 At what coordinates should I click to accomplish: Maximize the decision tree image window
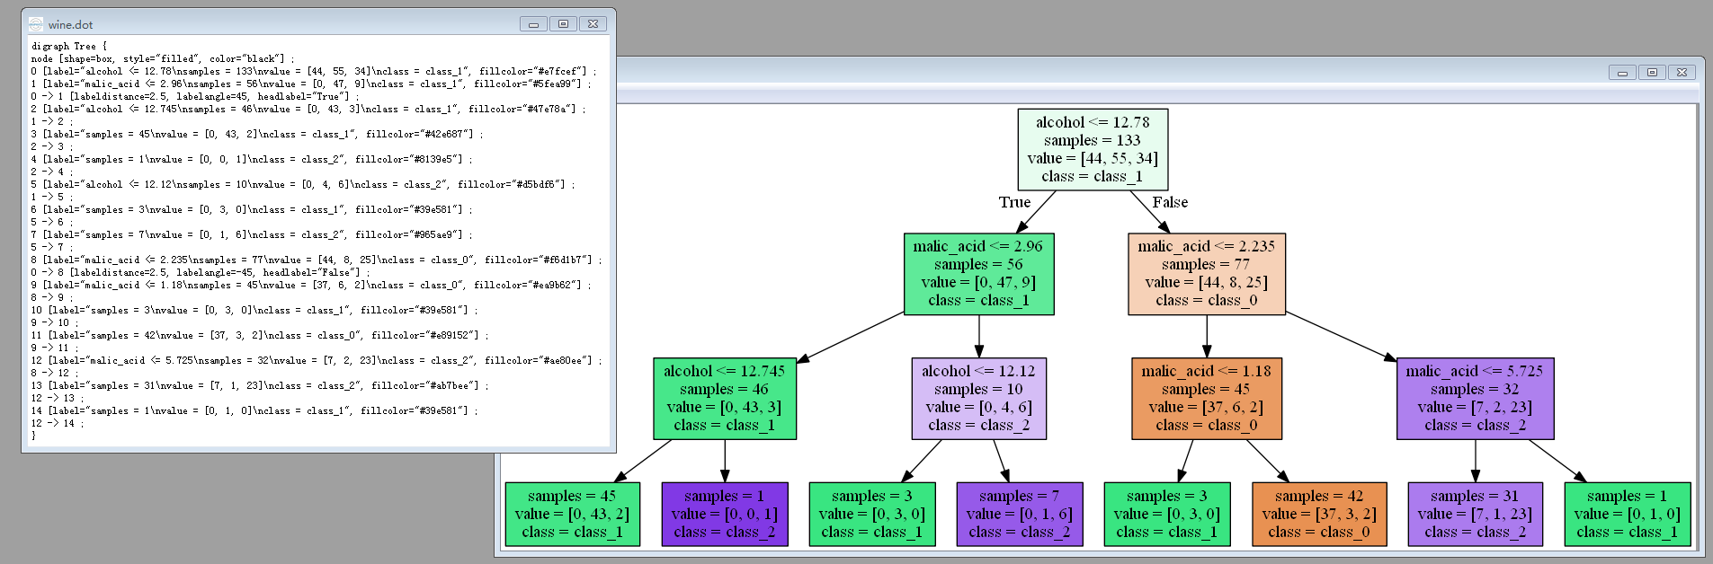[1652, 72]
